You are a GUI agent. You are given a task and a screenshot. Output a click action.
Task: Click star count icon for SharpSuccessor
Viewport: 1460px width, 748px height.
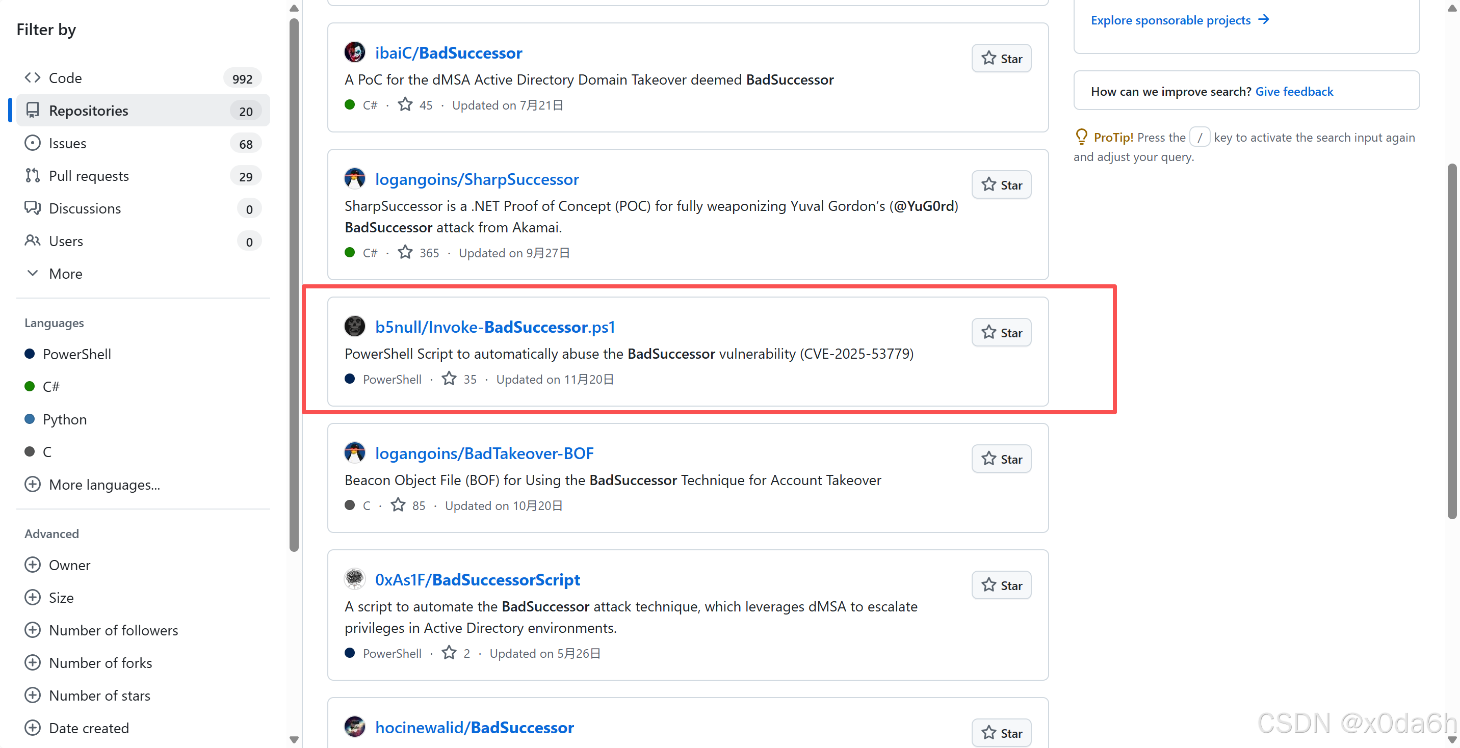405,252
